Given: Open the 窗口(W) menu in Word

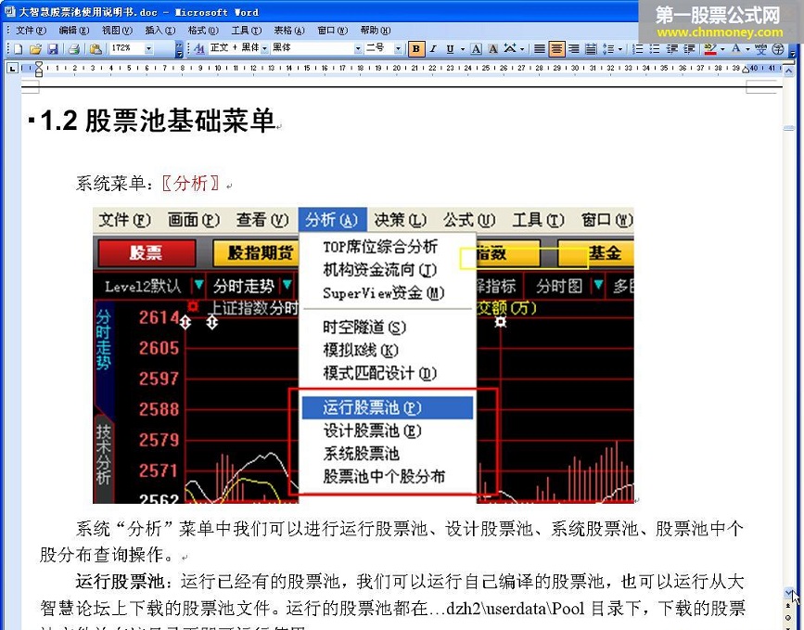Looking at the screenshot, I should click(332, 31).
